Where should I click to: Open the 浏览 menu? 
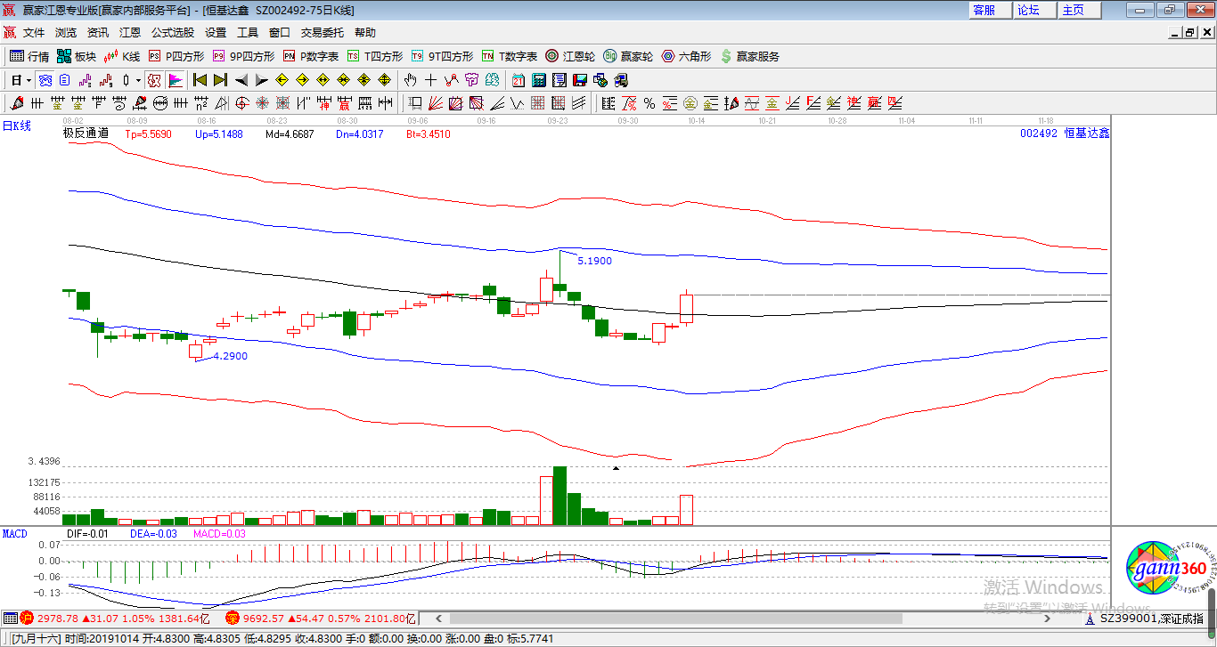point(66,32)
